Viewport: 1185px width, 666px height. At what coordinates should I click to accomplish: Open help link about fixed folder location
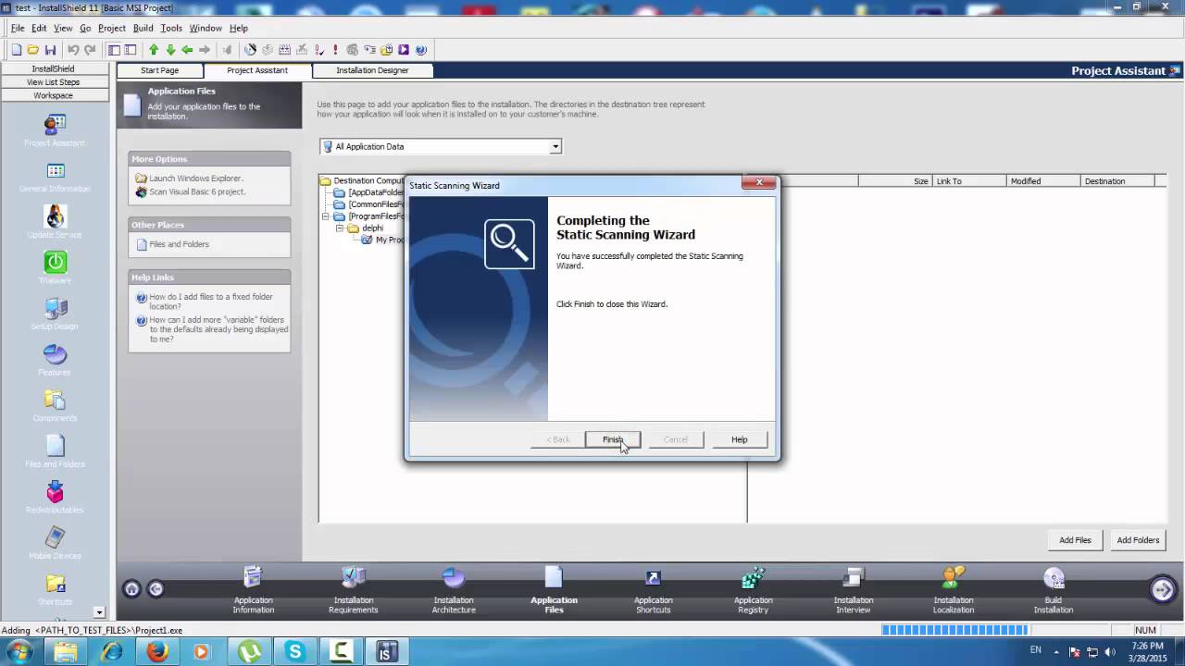pos(211,302)
